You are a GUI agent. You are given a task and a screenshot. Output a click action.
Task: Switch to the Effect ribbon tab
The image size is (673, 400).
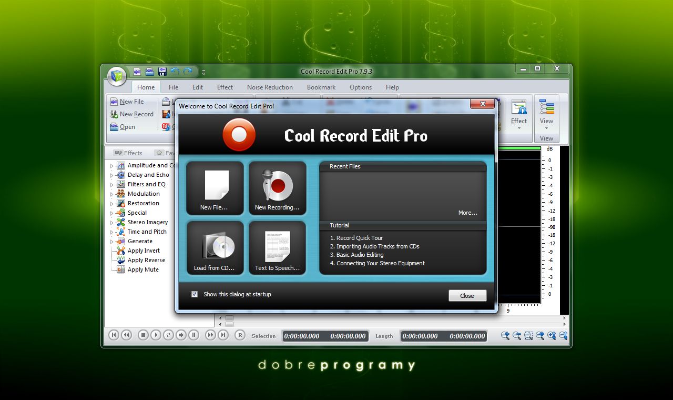click(225, 87)
